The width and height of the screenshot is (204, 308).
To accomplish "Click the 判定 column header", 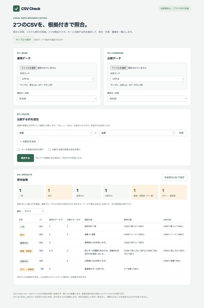I will point(21,220).
